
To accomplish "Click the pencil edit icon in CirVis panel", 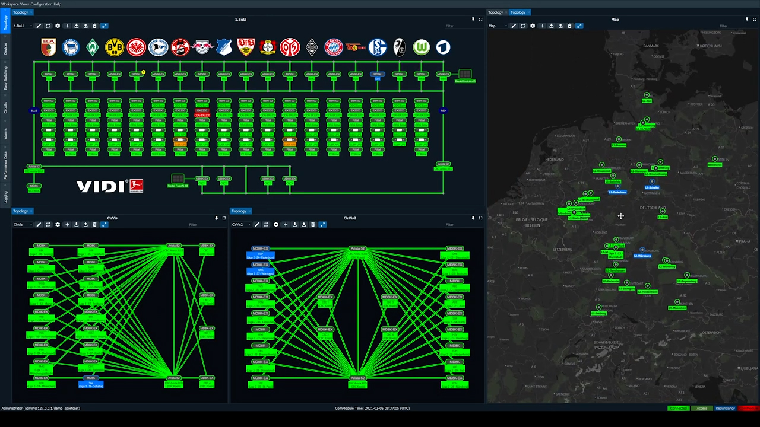I will pos(39,225).
